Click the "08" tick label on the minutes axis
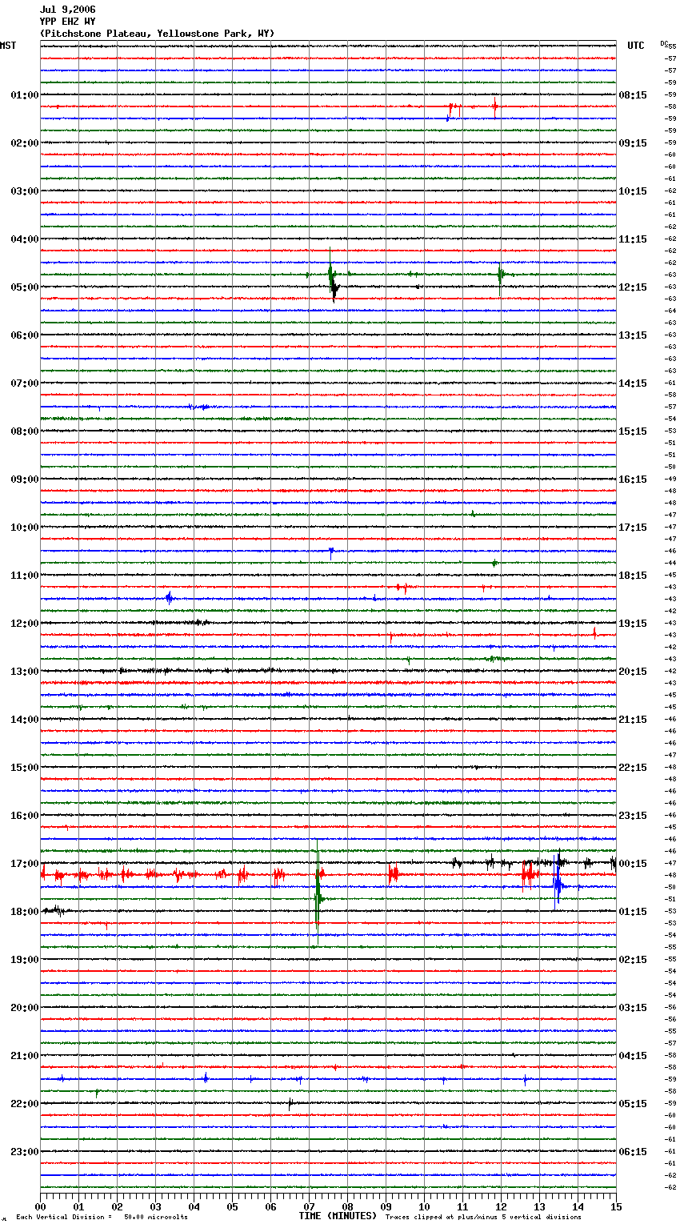This screenshot has width=680, height=1228. tap(347, 1206)
